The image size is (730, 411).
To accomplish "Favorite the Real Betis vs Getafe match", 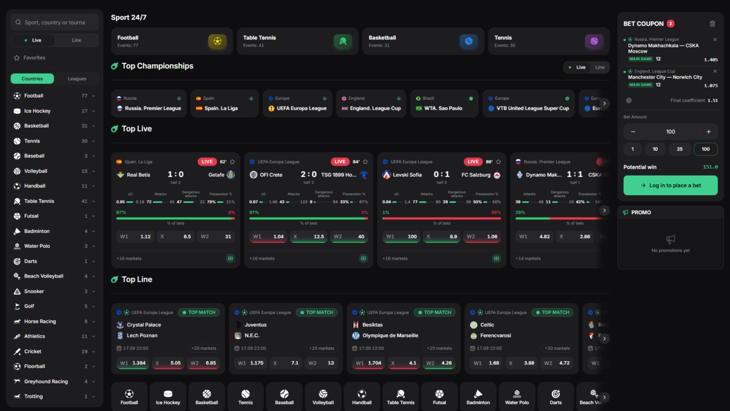I will click(232, 162).
